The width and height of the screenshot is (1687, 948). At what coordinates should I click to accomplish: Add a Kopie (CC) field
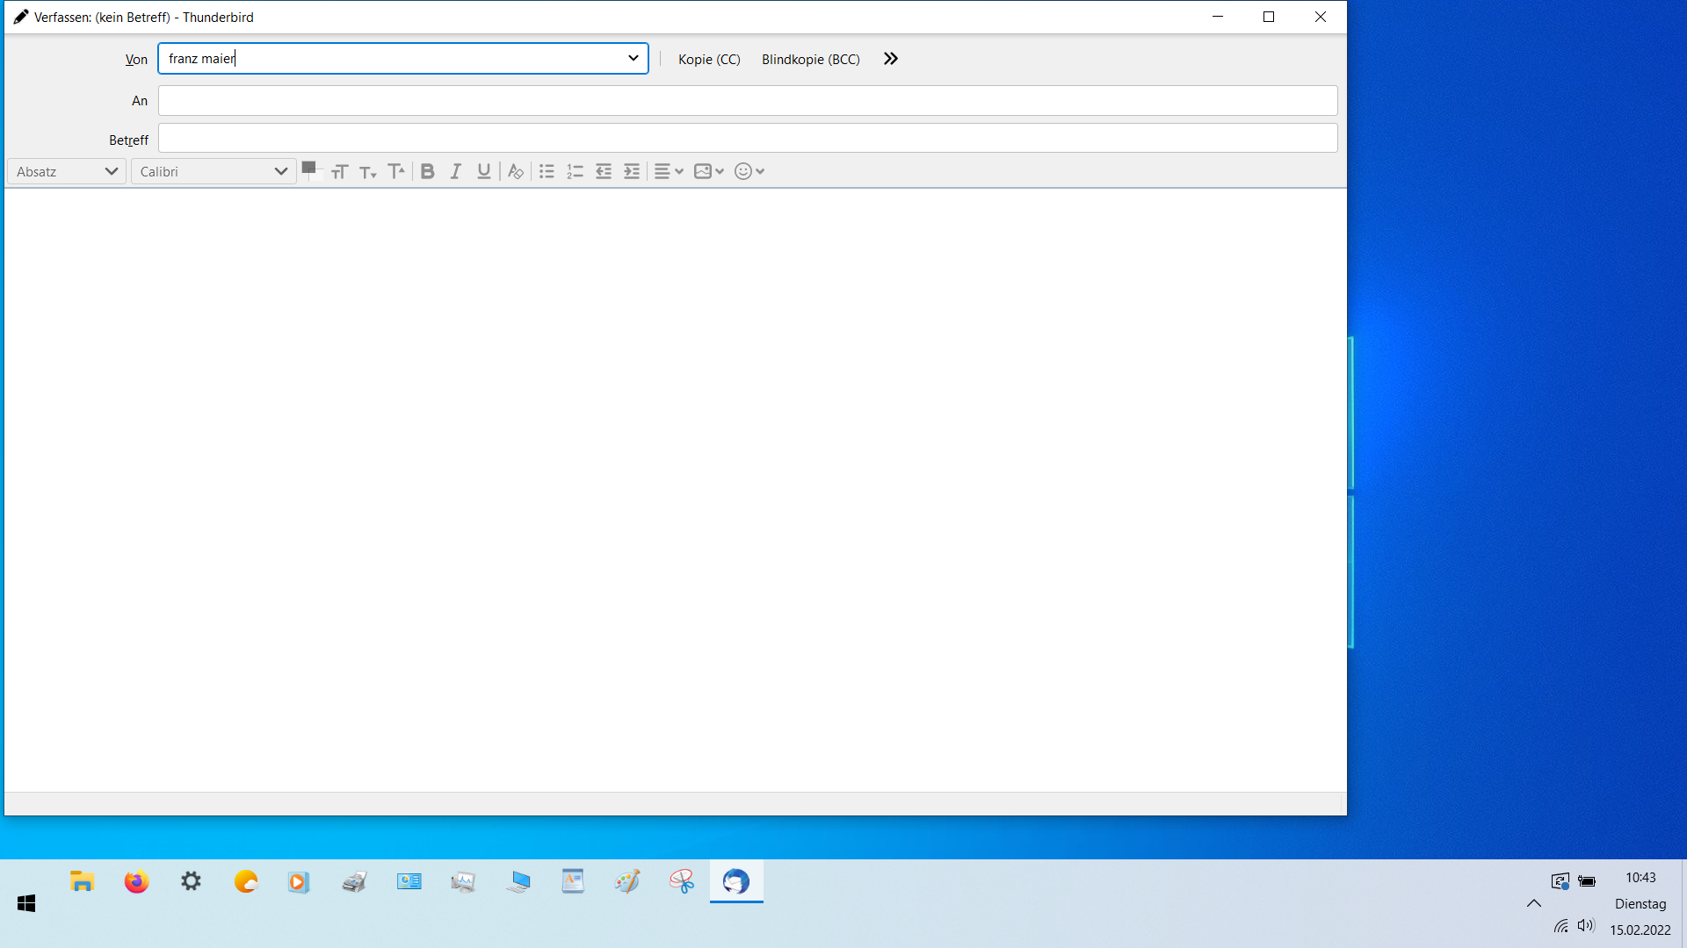pos(709,60)
